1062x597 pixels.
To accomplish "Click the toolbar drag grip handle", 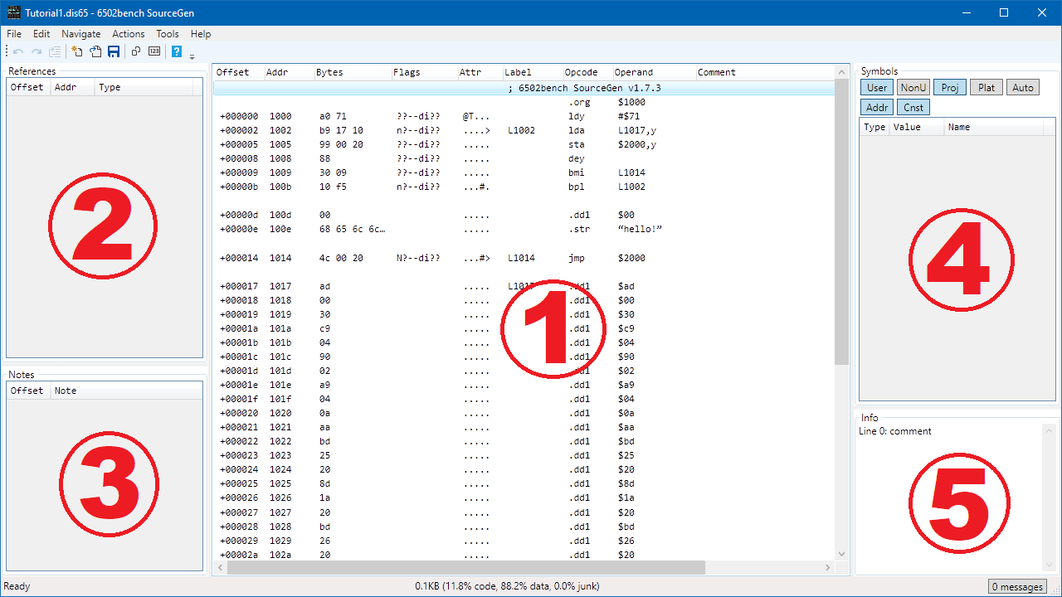I will (x=7, y=51).
